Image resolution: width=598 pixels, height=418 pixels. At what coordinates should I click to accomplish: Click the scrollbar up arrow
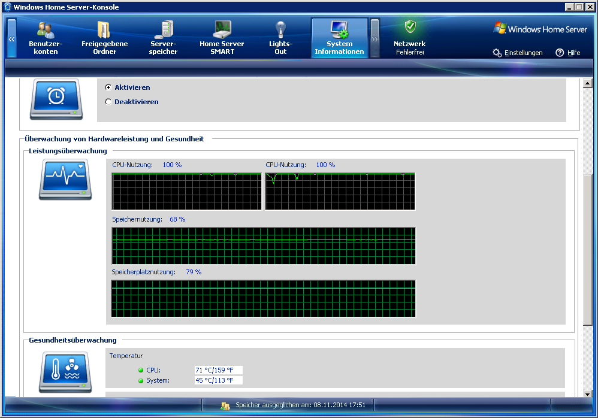click(587, 83)
